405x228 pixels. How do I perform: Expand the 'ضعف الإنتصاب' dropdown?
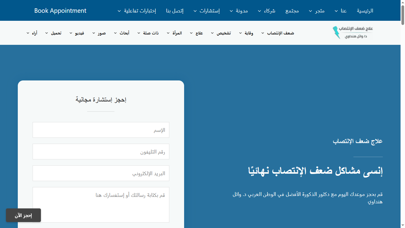[x=278, y=33]
